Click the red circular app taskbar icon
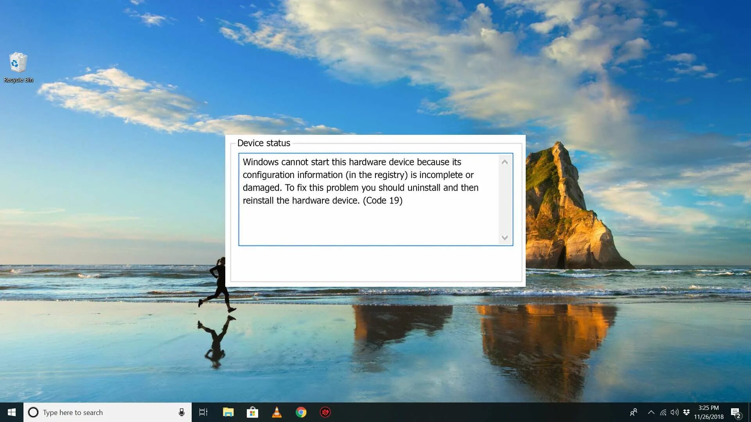751x422 pixels. pos(325,412)
